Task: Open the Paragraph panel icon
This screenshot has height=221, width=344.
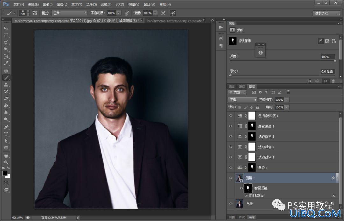Action: [221, 45]
